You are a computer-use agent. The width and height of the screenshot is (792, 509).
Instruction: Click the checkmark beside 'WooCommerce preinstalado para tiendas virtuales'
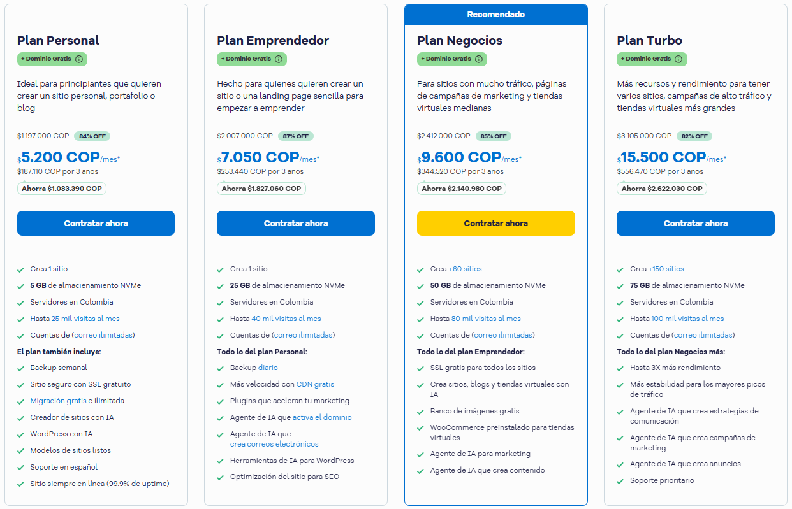[x=421, y=427]
